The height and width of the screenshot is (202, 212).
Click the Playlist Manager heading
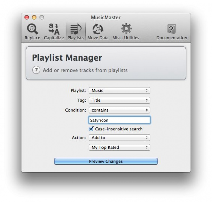click(67, 58)
